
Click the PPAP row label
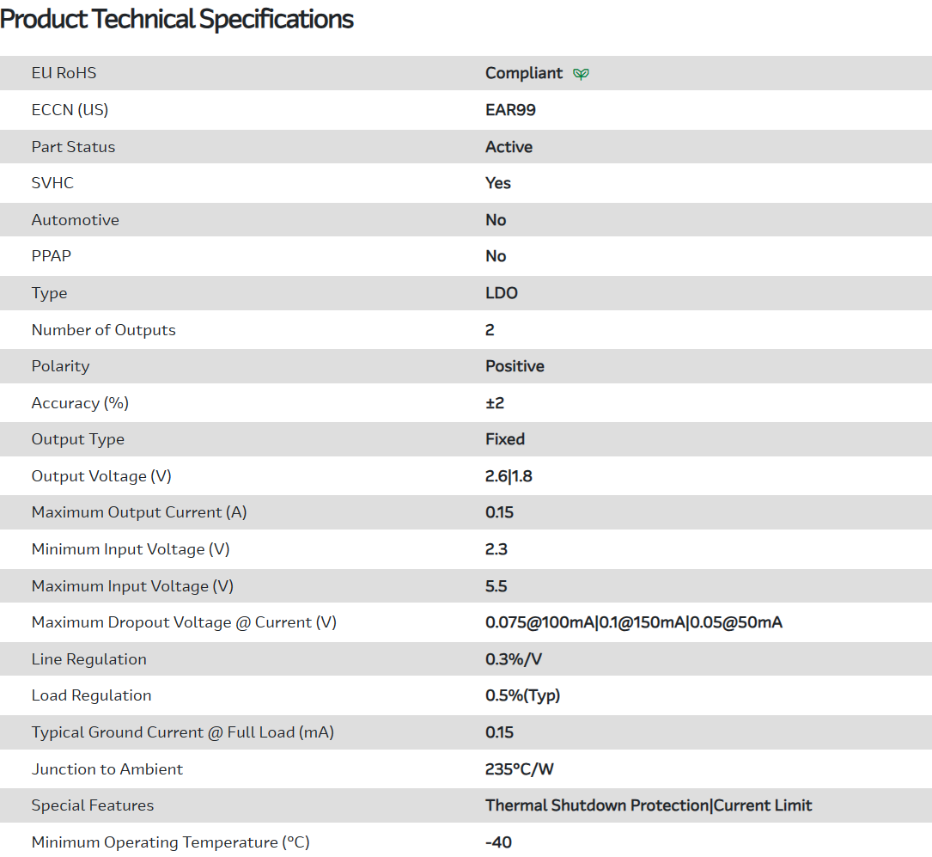pyautogui.click(x=52, y=256)
